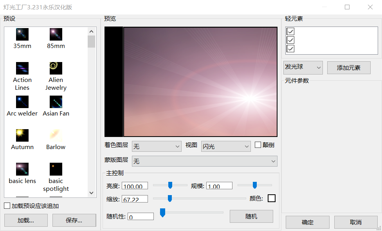382x231 pixels.
Task: Choose the Alien Jewelry preset icon
Action: [x=56, y=68]
